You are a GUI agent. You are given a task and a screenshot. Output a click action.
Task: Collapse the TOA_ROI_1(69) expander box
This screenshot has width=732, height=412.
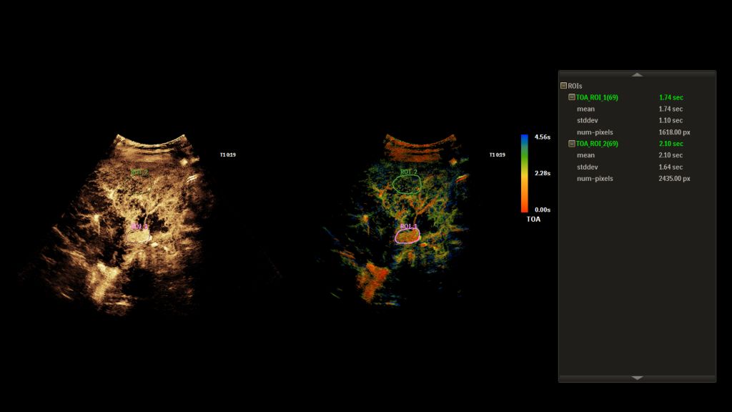tap(571, 97)
